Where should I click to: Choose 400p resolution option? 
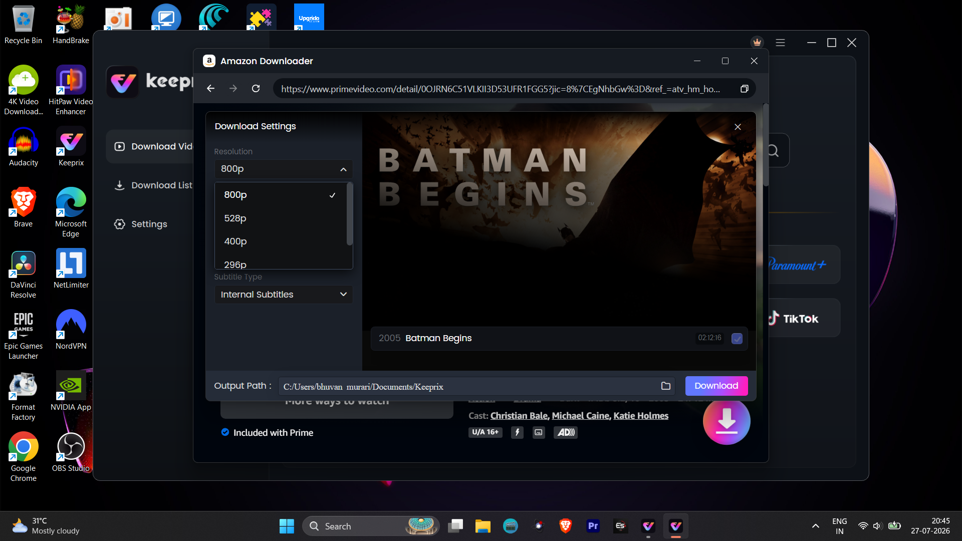coord(281,241)
